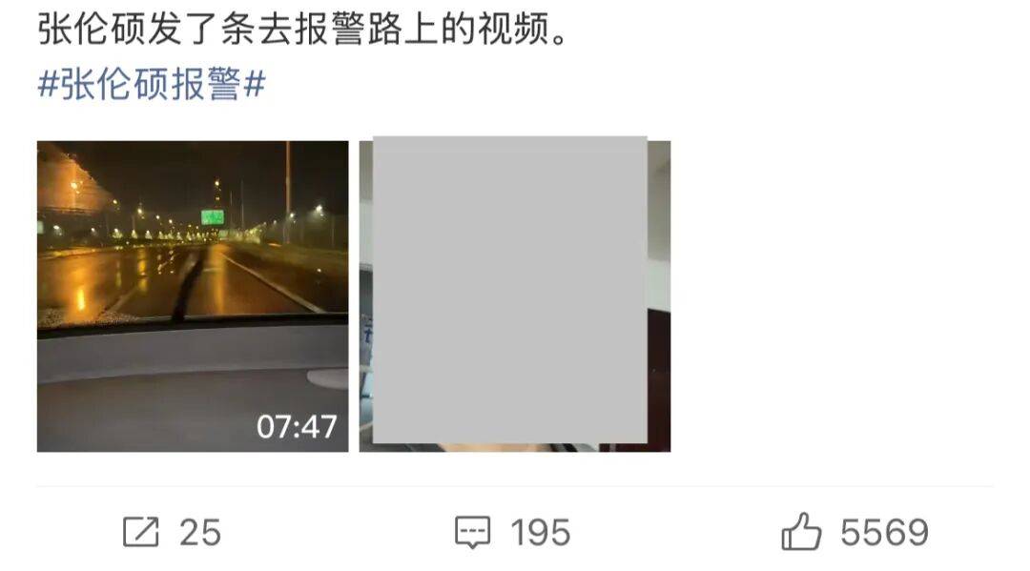Like the post with thumbs-up icon
Screen dimensions: 1030x571
pyautogui.click(x=801, y=531)
